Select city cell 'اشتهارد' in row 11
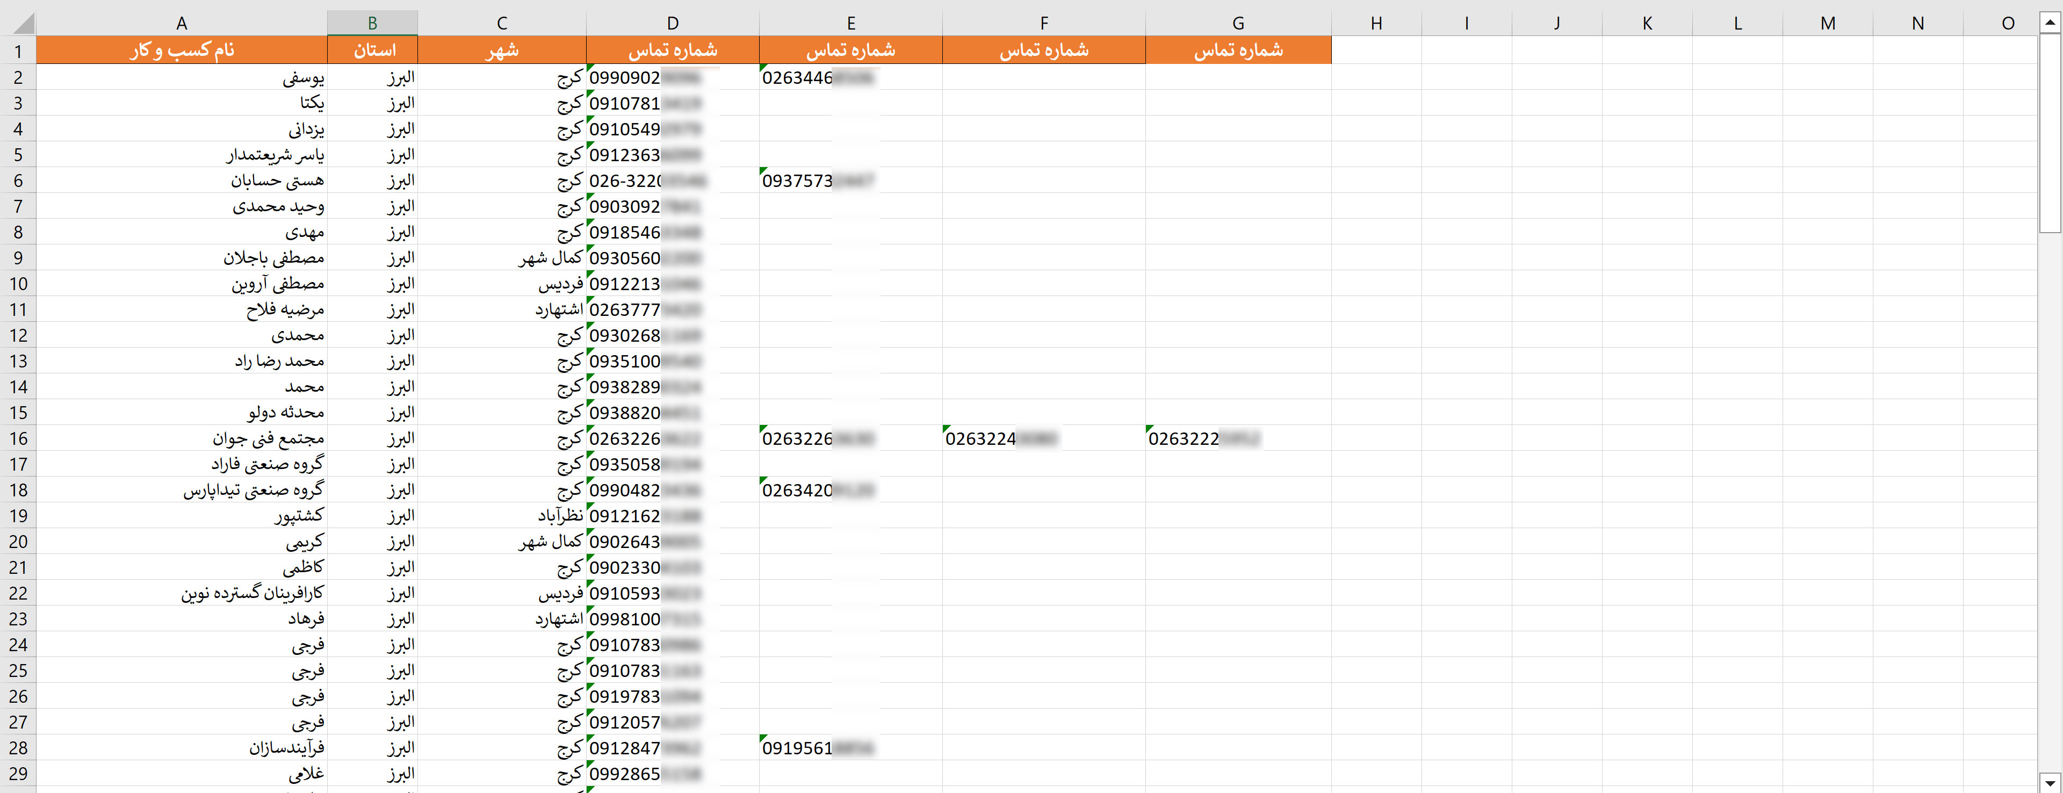This screenshot has width=2063, height=793. click(502, 309)
